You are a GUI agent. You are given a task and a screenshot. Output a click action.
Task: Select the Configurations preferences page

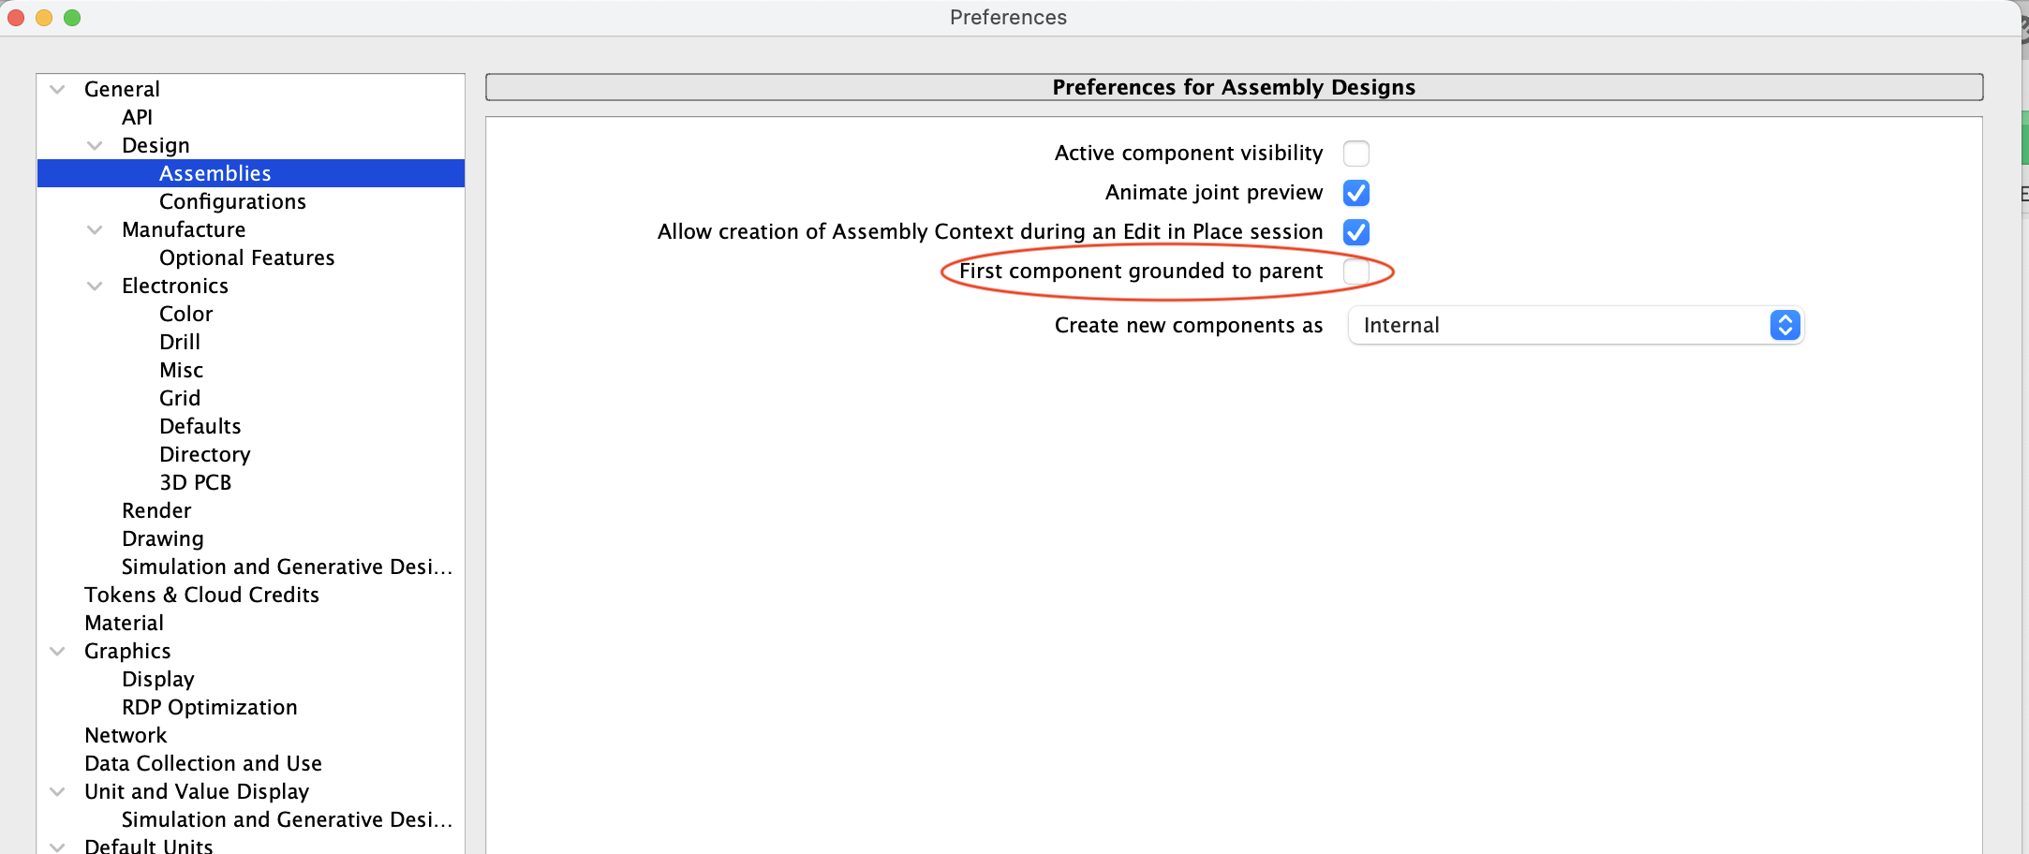(232, 201)
